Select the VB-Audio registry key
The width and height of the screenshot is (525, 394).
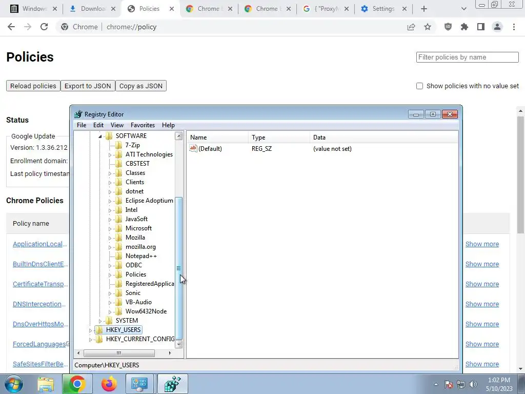138,302
